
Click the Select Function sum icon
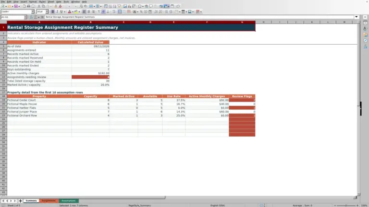pos(36,17)
